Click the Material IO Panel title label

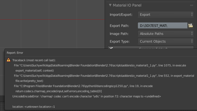[x=127, y=5]
